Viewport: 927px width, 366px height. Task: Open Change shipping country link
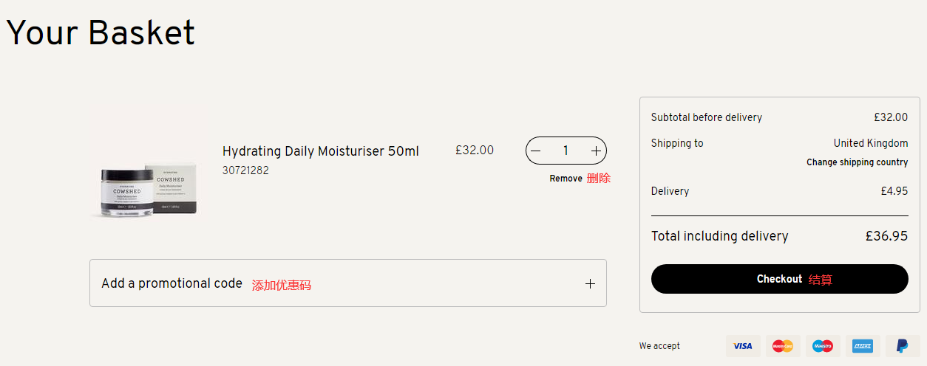click(857, 162)
